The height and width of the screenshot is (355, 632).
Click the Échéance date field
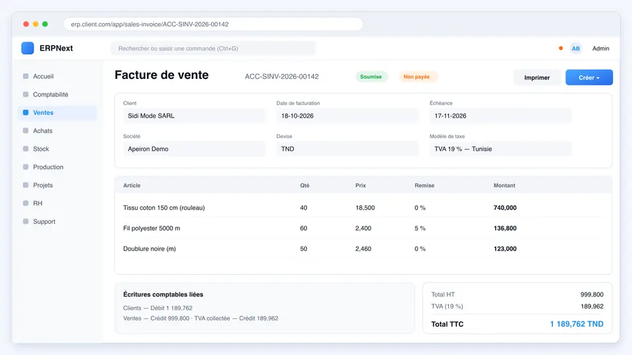[500, 116]
